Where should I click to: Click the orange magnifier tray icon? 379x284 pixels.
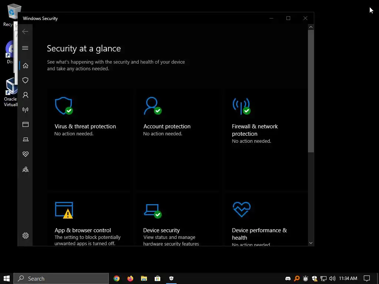297,278
